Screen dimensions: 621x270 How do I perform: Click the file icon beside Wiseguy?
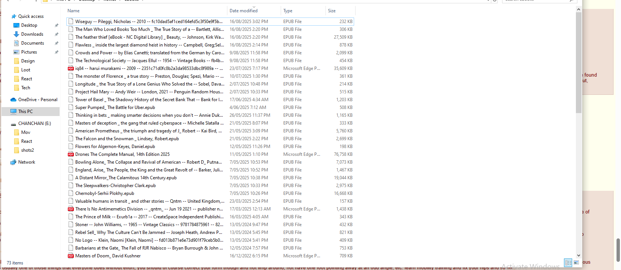[x=71, y=22]
